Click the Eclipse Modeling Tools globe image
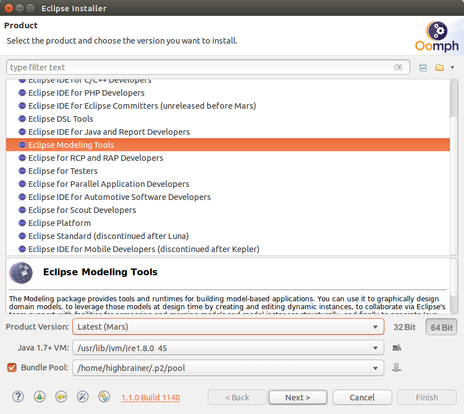The height and width of the screenshot is (414, 464). 21,273
